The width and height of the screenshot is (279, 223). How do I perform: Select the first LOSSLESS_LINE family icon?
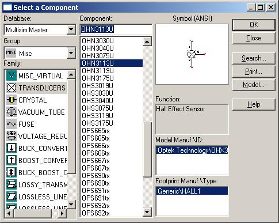(x=12, y=196)
